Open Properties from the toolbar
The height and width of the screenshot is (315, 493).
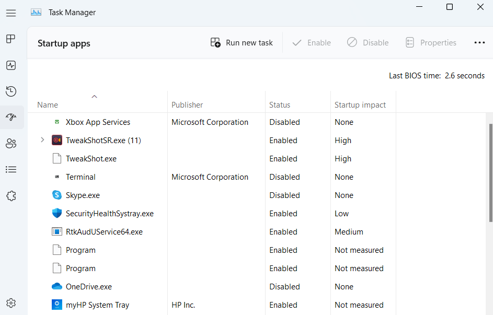(x=431, y=43)
